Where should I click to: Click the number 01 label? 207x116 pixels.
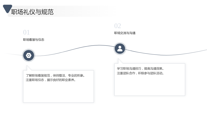(26, 32)
